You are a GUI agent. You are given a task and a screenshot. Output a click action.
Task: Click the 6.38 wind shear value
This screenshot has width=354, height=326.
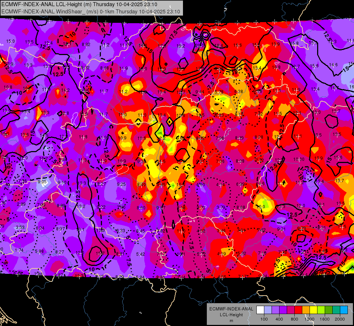tap(238, 91)
